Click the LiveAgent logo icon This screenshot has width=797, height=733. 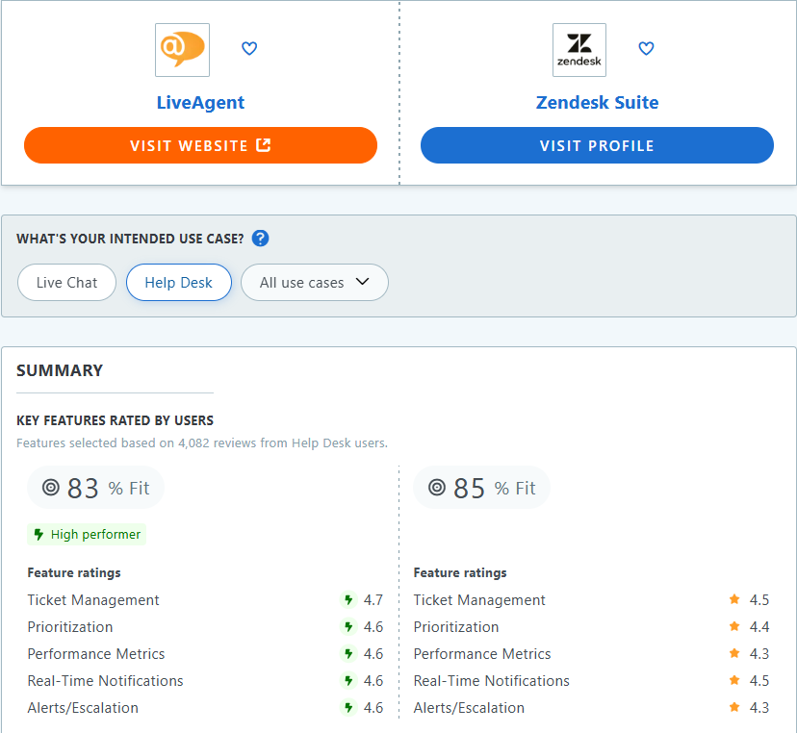tap(182, 49)
